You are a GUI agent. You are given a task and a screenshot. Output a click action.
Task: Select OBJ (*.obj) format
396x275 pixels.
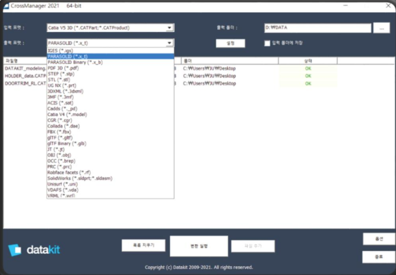tap(111, 155)
